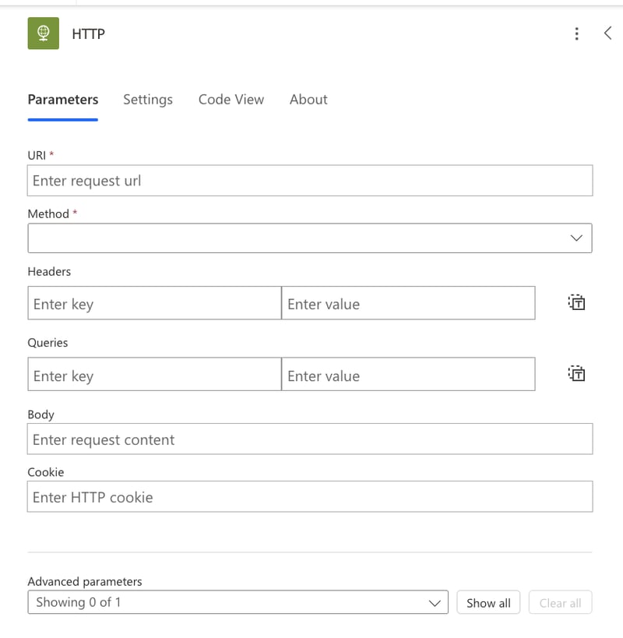This screenshot has height=638, width=623.
Task: Open the Code View tab
Action: point(231,100)
